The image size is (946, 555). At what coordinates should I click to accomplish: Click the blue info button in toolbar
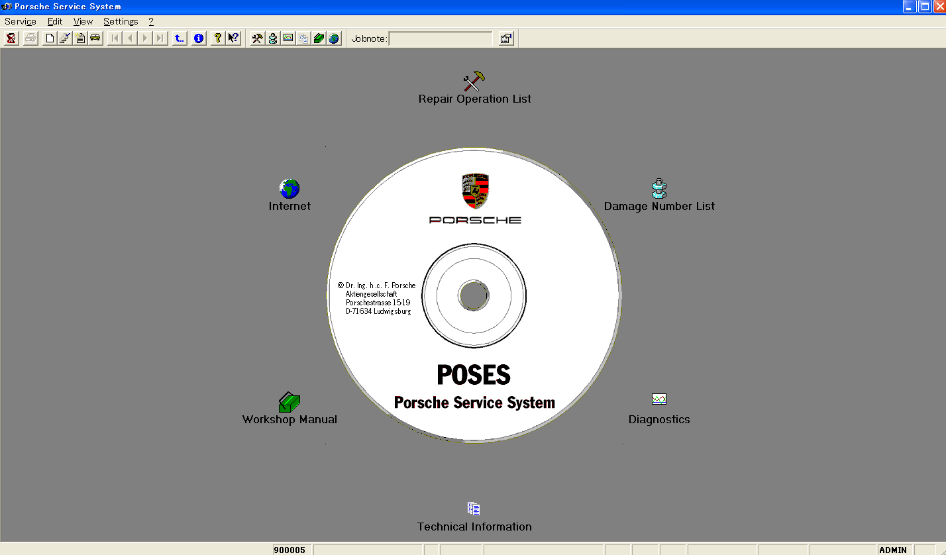click(x=198, y=38)
